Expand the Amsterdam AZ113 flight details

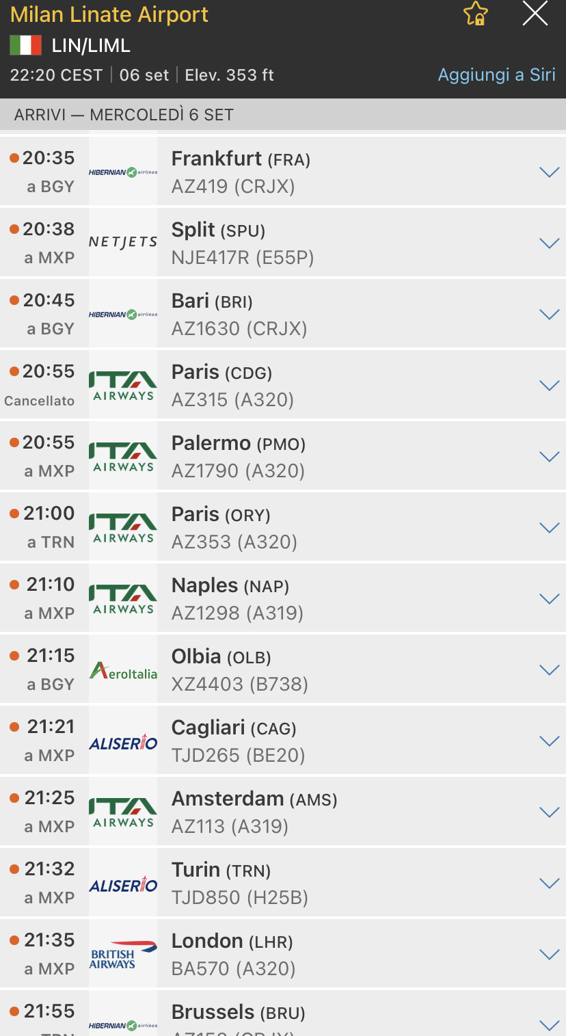point(550,812)
